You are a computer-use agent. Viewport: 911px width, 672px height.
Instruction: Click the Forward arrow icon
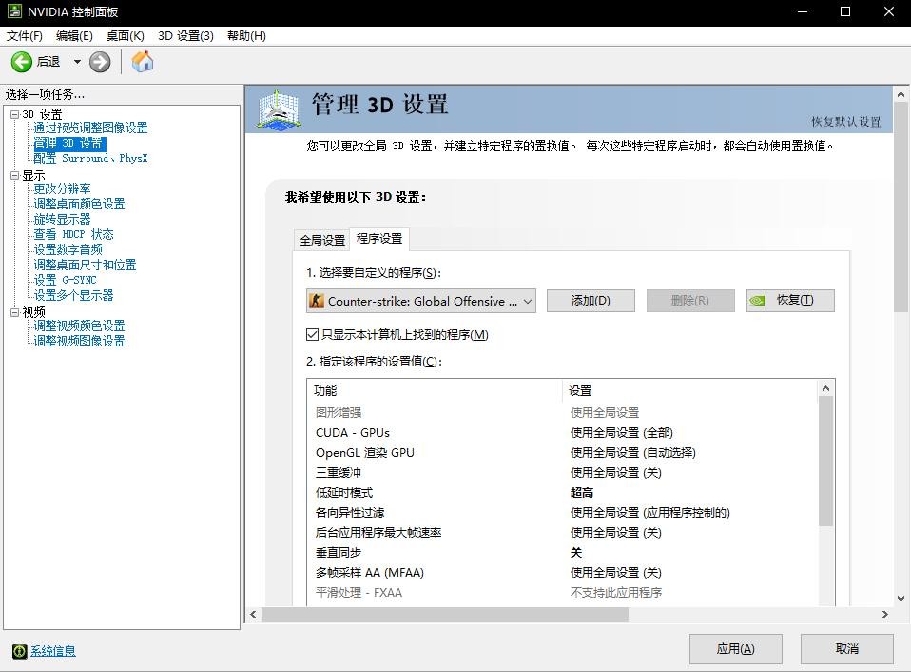pos(100,62)
